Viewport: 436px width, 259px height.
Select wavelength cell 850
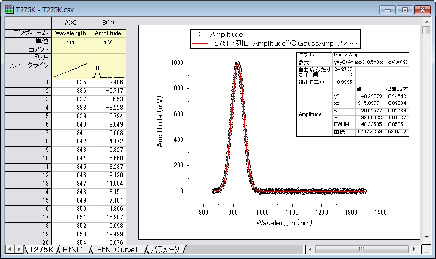pyautogui.click(x=70, y=209)
